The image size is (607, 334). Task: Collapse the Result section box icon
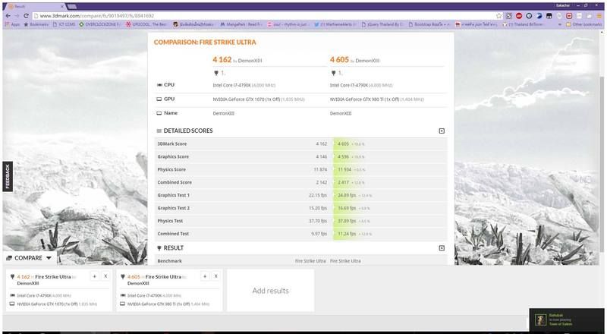click(x=442, y=248)
